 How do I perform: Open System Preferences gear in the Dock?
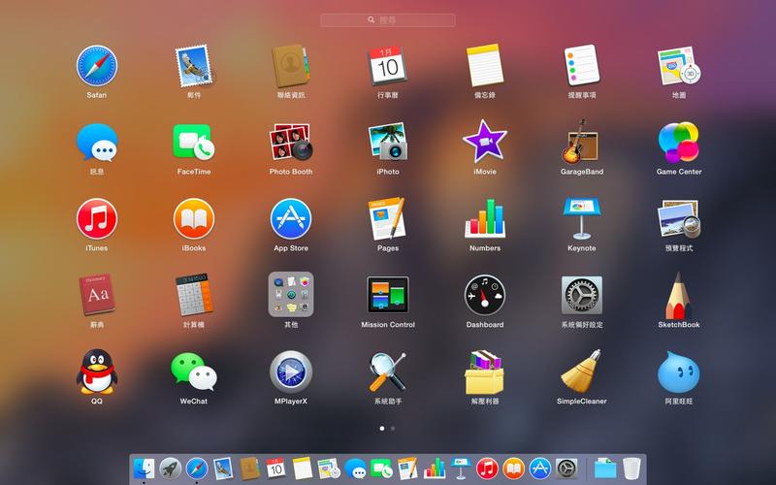[x=566, y=469]
